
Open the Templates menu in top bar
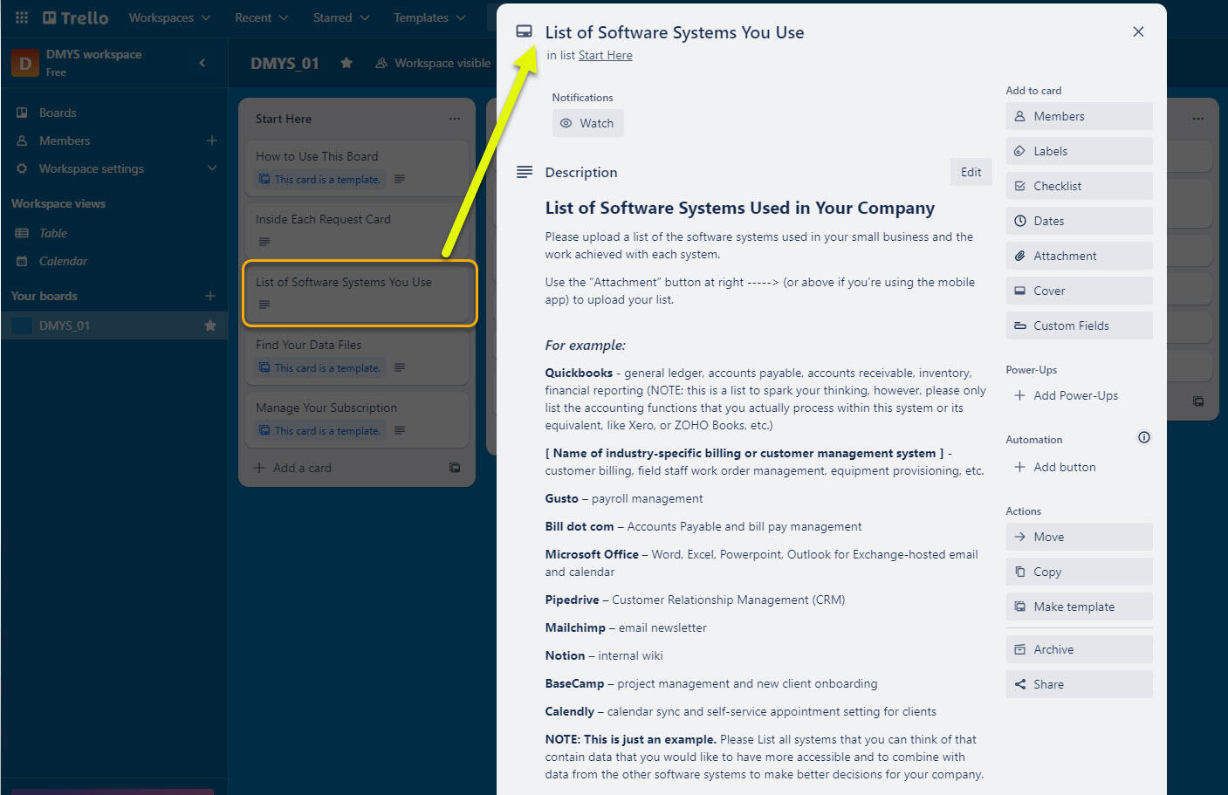[x=429, y=17]
